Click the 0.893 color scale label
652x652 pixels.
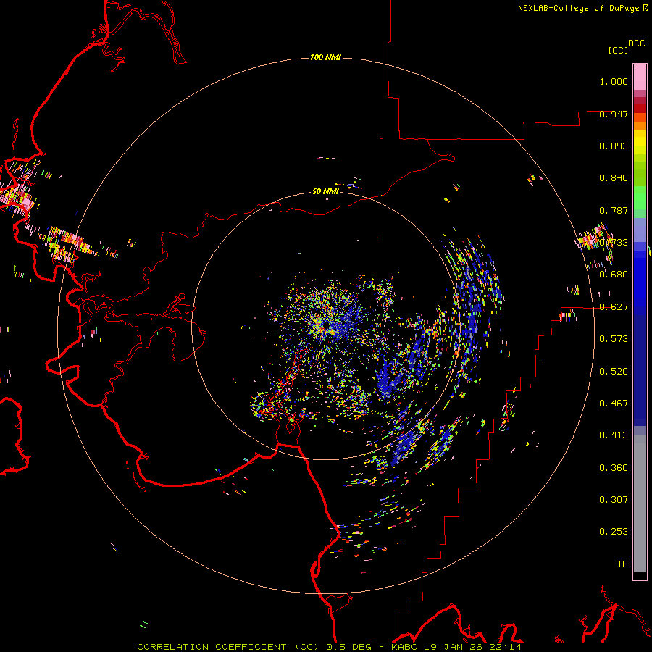coord(614,146)
